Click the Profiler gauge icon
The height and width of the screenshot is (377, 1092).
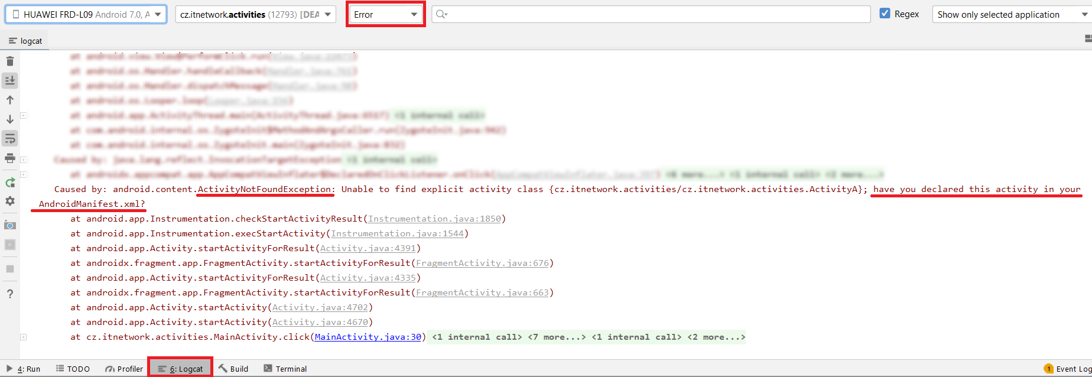109,369
